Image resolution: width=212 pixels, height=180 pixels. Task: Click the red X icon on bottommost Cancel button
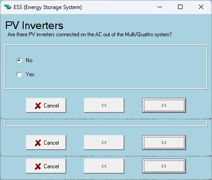38,166
